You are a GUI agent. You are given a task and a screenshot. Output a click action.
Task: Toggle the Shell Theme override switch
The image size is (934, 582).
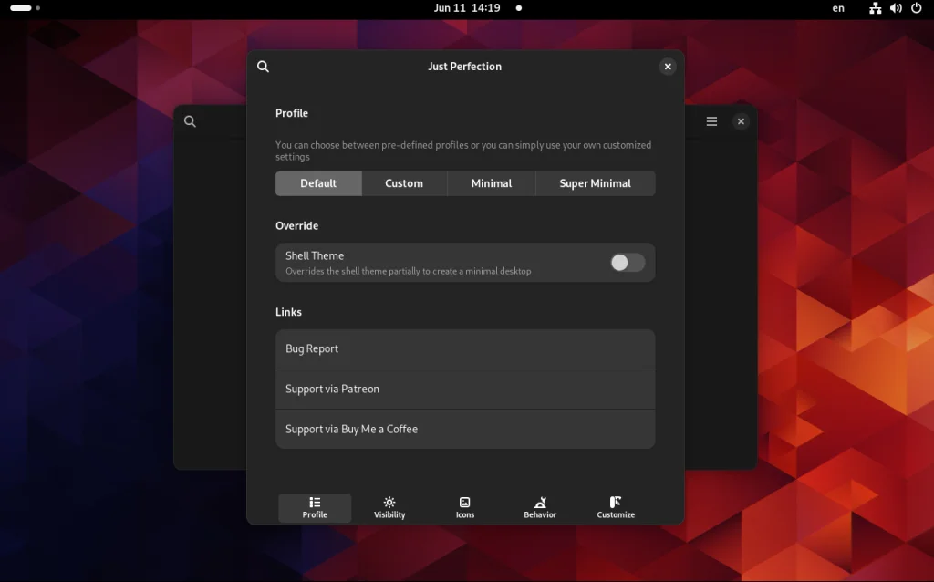click(x=628, y=263)
